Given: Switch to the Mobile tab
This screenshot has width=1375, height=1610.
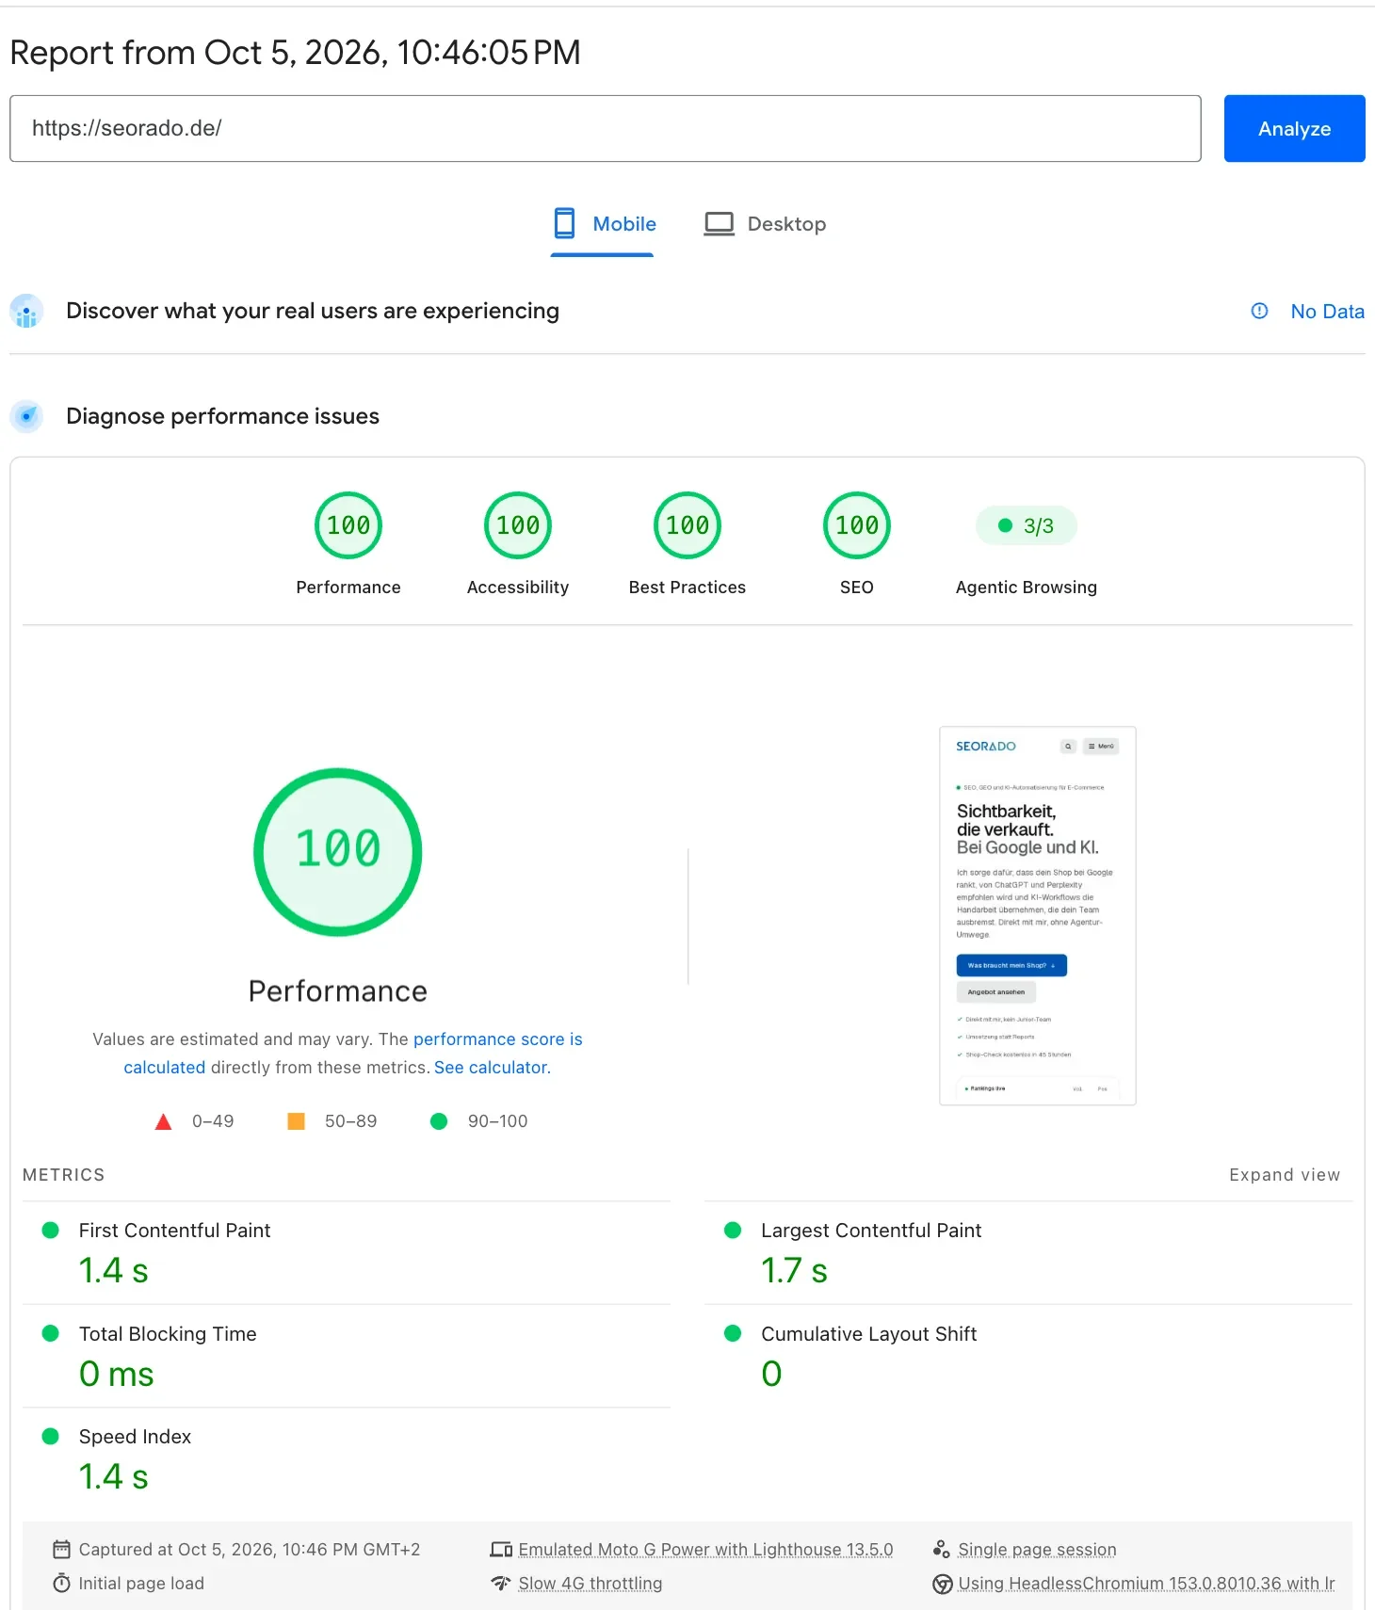Looking at the screenshot, I should [x=603, y=224].
